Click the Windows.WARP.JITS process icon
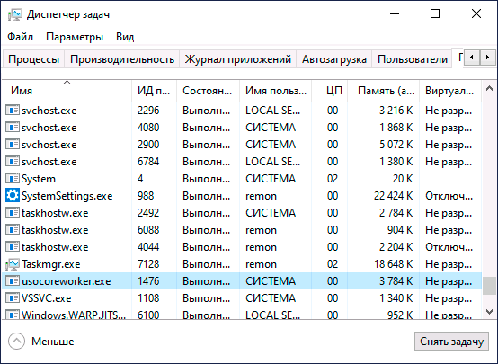Screen dimensions: 498x364 tap(13, 315)
